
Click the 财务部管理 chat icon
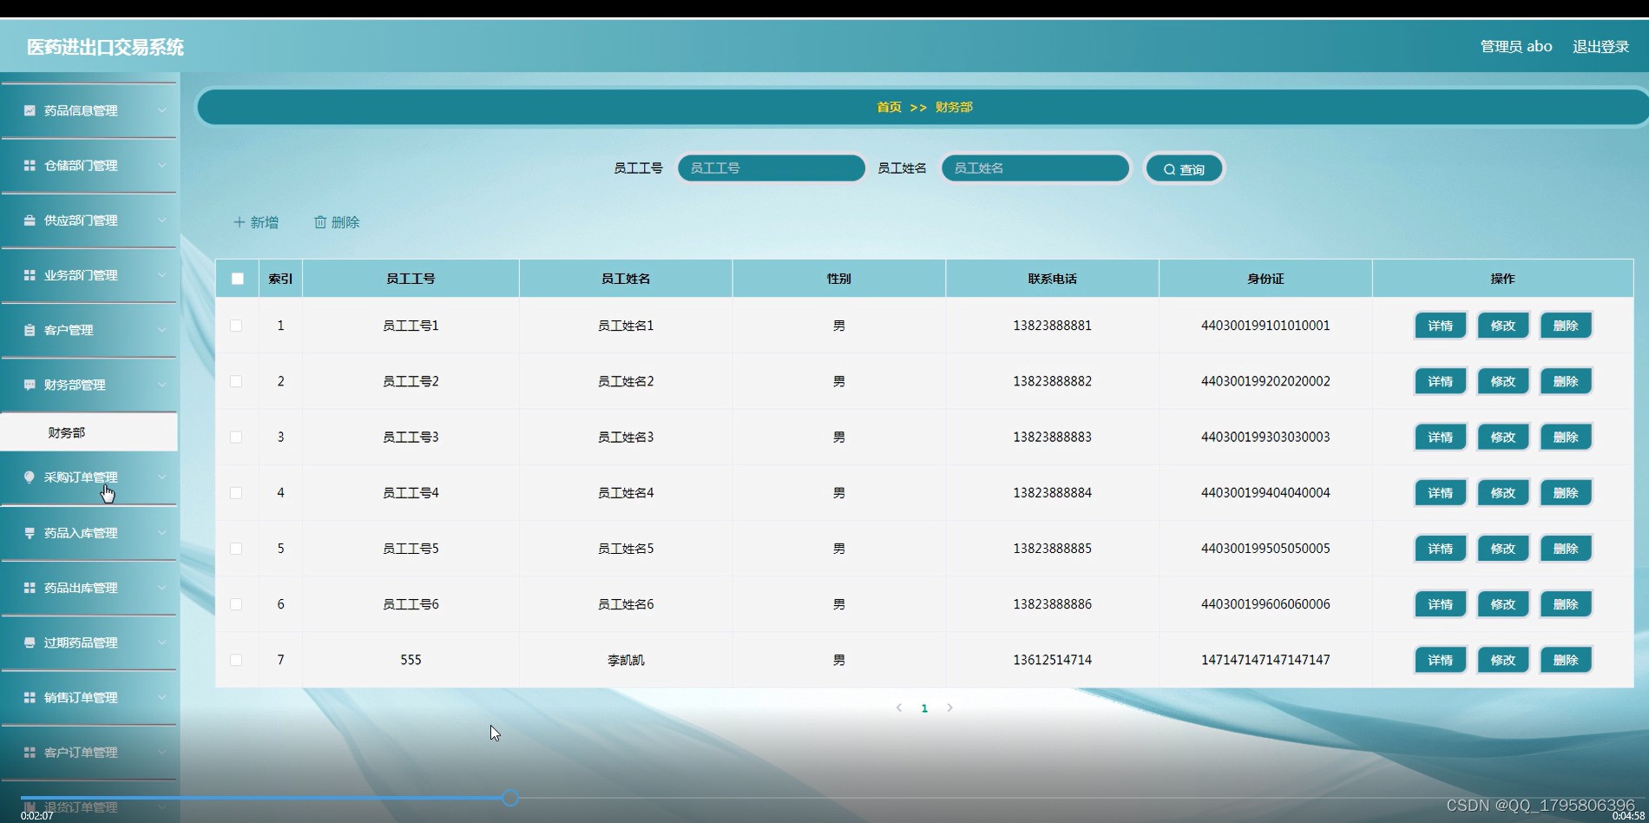pyautogui.click(x=30, y=385)
